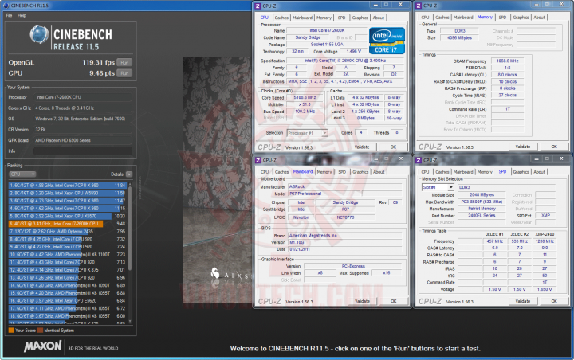The height and width of the screenshot is (360, 574).
Task: Click CPU-Z icon in Mainboard window title bar
Action: pos(258,160)
